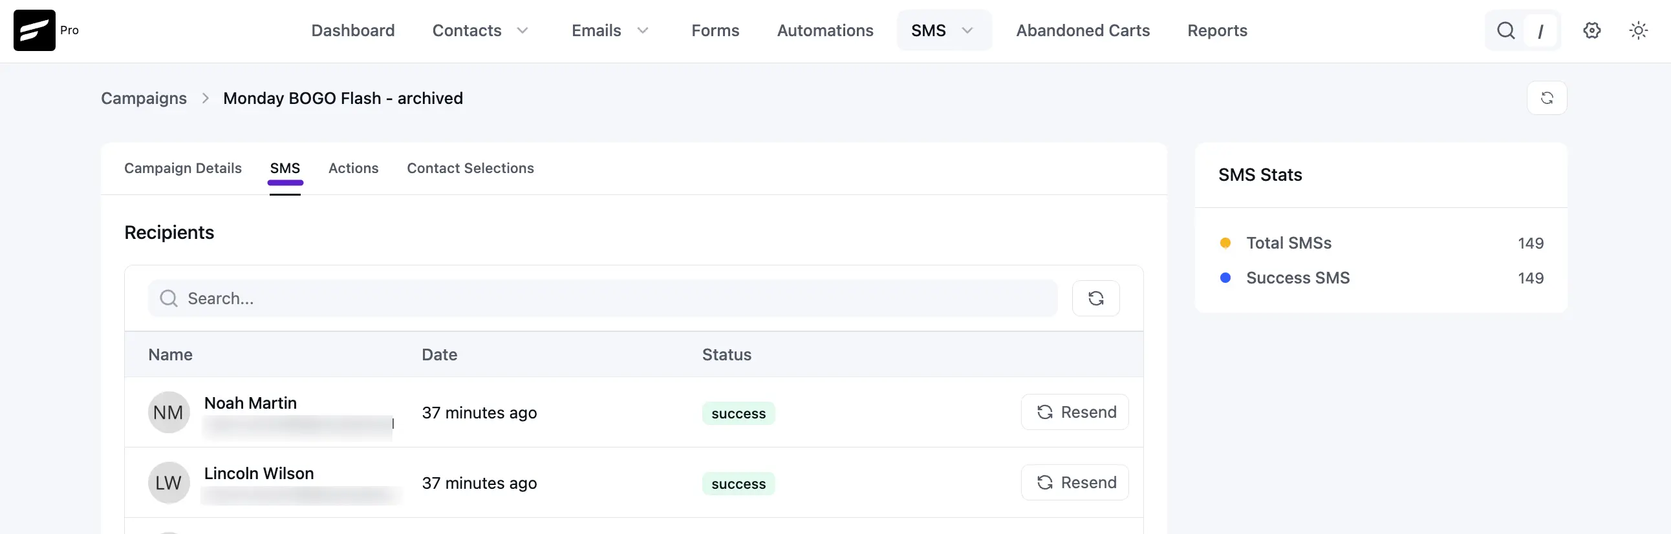The width and height of the screenshot is (1671, 534).
Task: Click the Date column header
Action: pos(439,354)
